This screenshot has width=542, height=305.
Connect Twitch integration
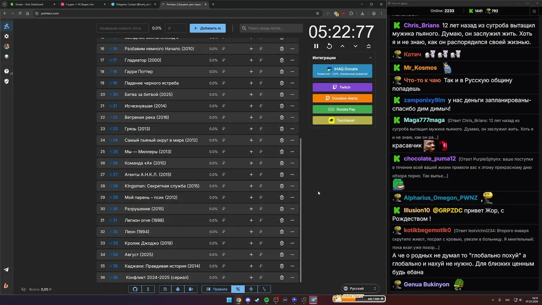coord(342,87)
